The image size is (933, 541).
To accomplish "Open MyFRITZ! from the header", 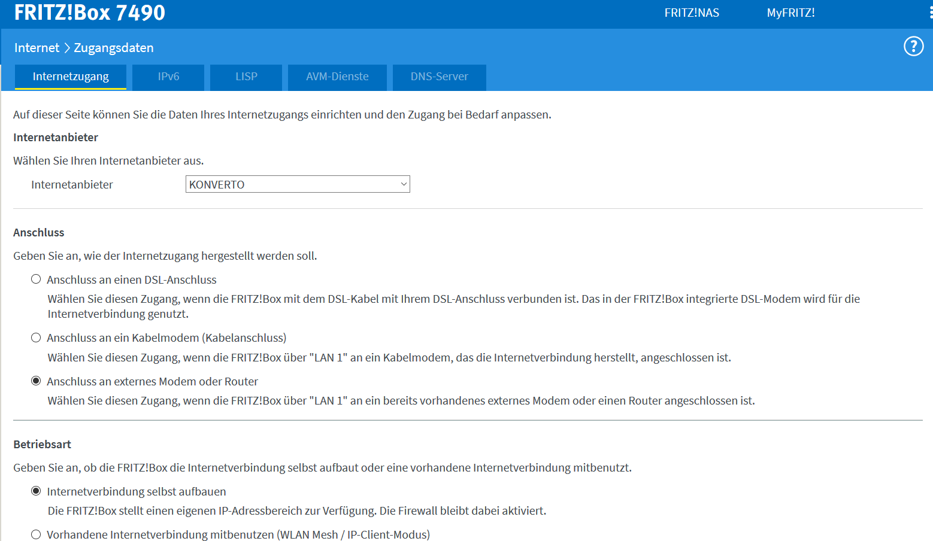I will [790, 13].
